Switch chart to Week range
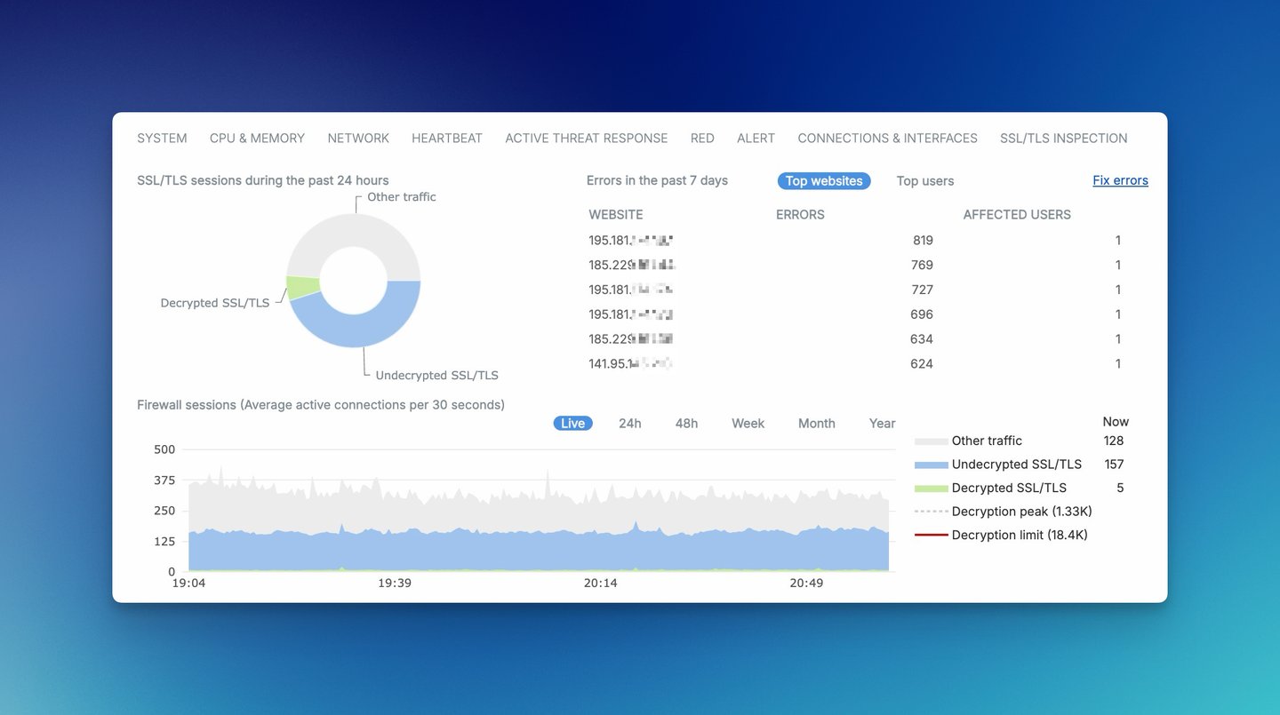Image resolution: width=1280 pixels, height=715 pixels. coord(748,424)
